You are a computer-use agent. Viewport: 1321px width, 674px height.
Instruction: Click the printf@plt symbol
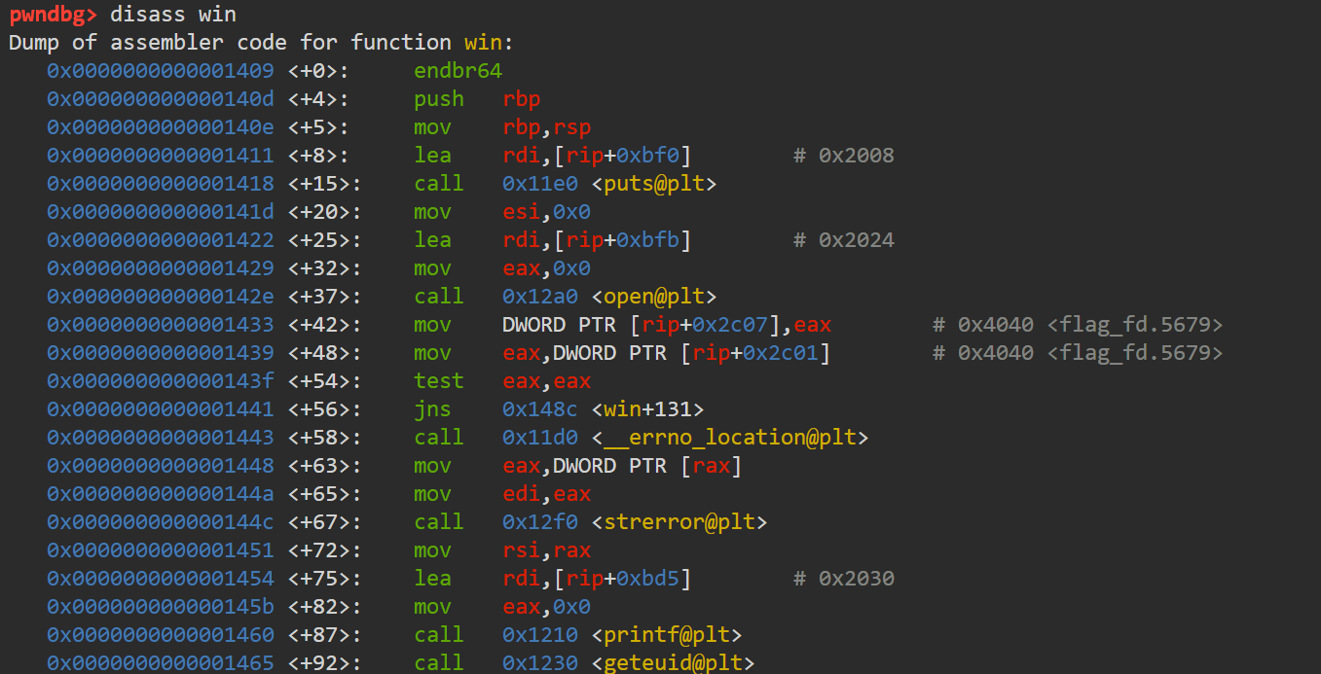coord(667,635)
